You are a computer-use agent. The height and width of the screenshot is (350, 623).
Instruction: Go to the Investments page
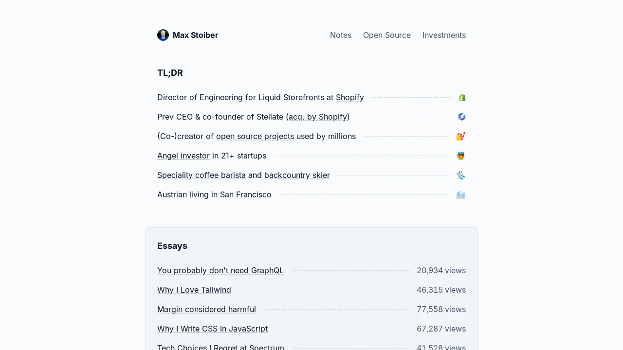[x=444, y=35]
